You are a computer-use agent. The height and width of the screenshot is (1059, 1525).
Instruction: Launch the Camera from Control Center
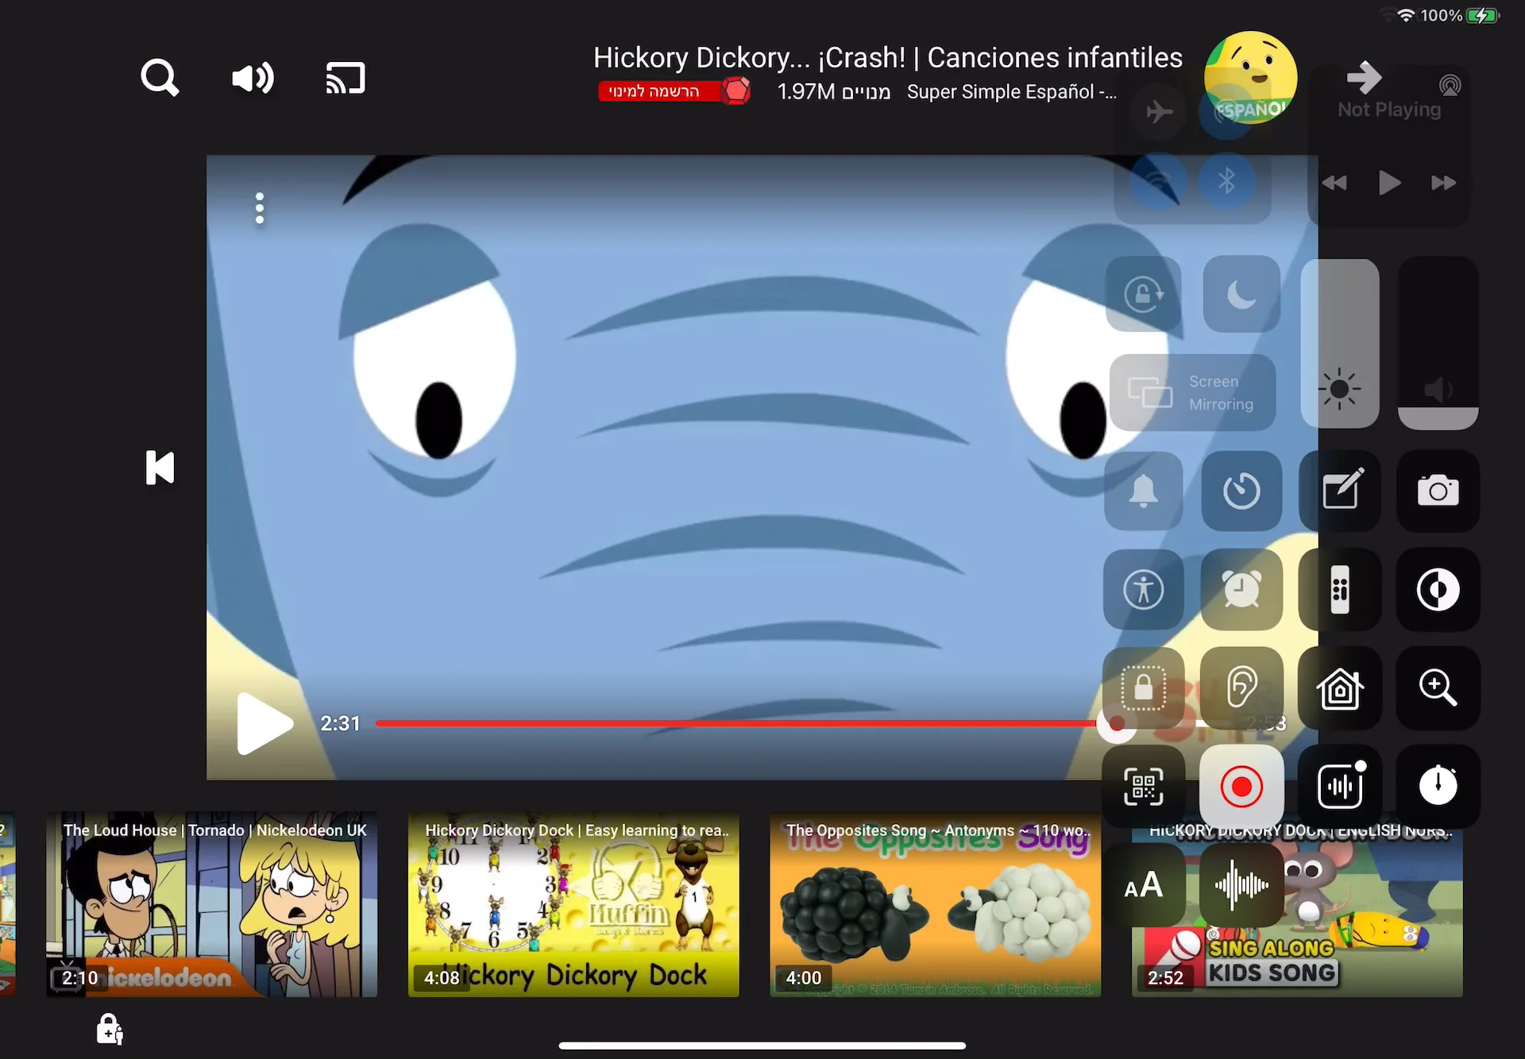[1438, 491]
